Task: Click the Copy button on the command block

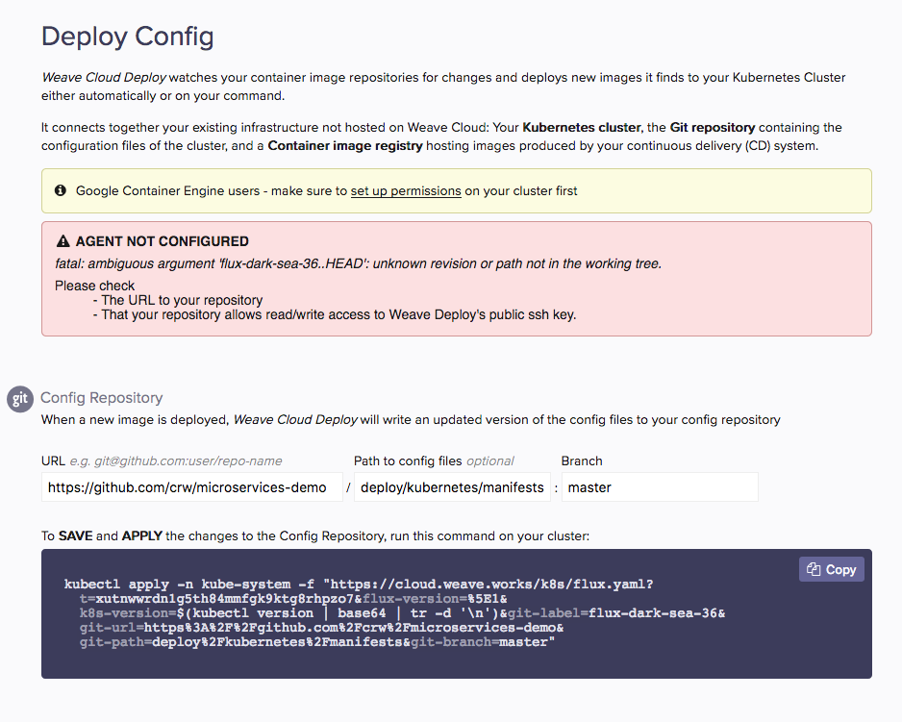Action: 831,569
